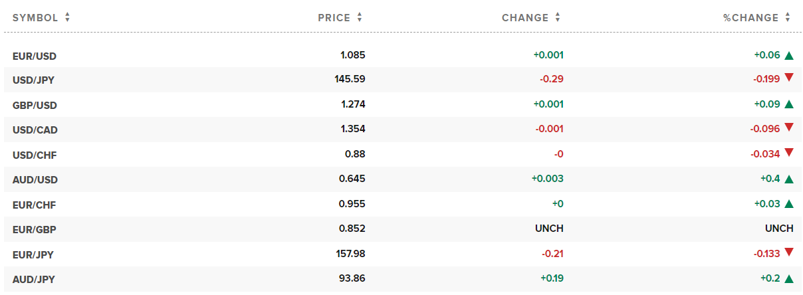The width and height of the screenshot is (803, 295).
Task: Click green up arrow for EUR/USD
Action: click(789, 55)
